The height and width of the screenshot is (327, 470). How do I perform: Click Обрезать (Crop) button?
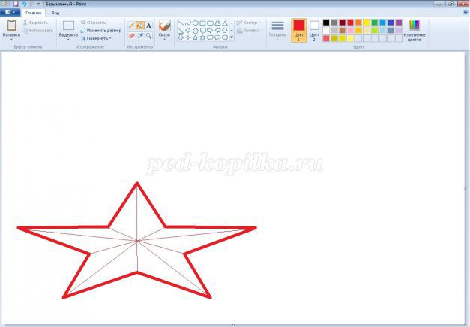pyautogui.click(x=93, y=22)
